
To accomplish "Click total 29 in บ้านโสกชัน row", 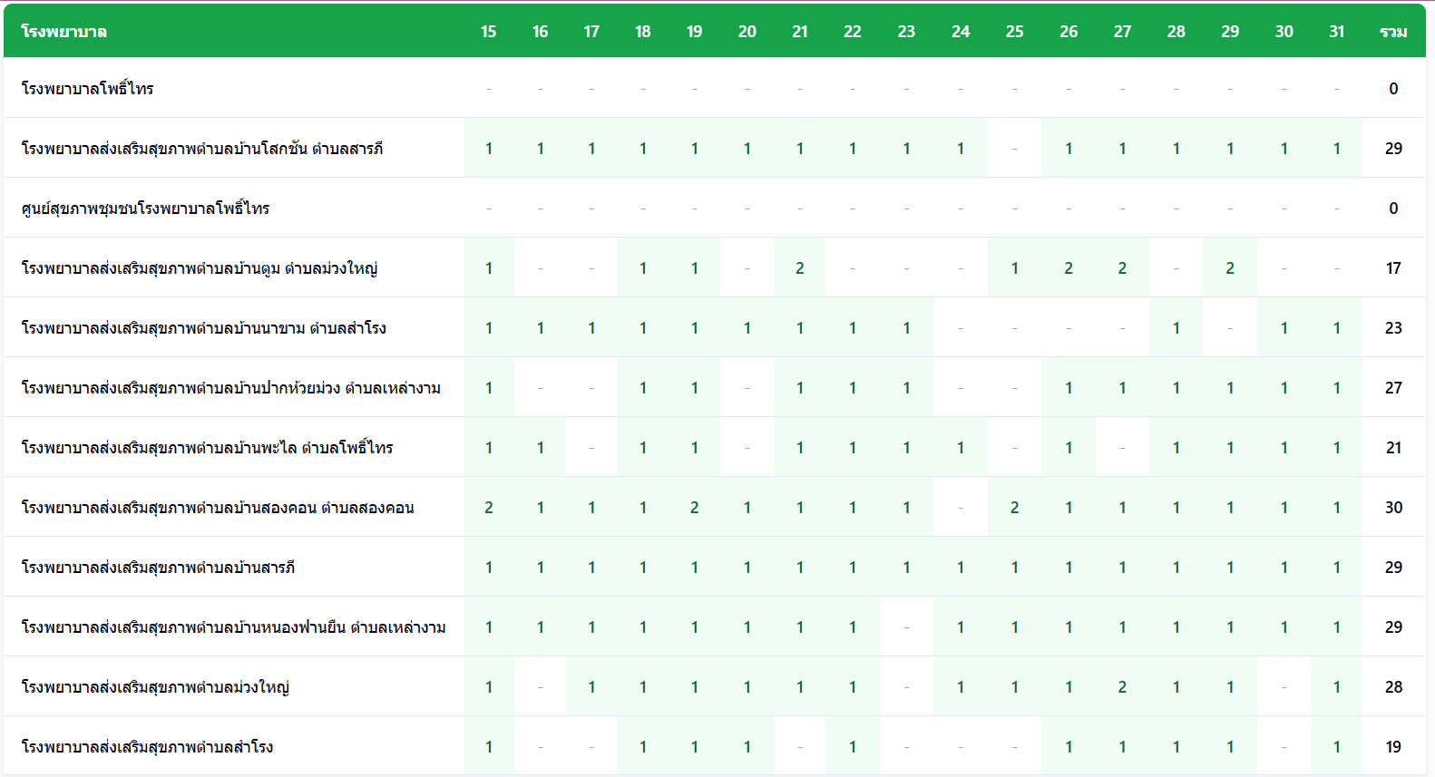I will click(1393, 148).
